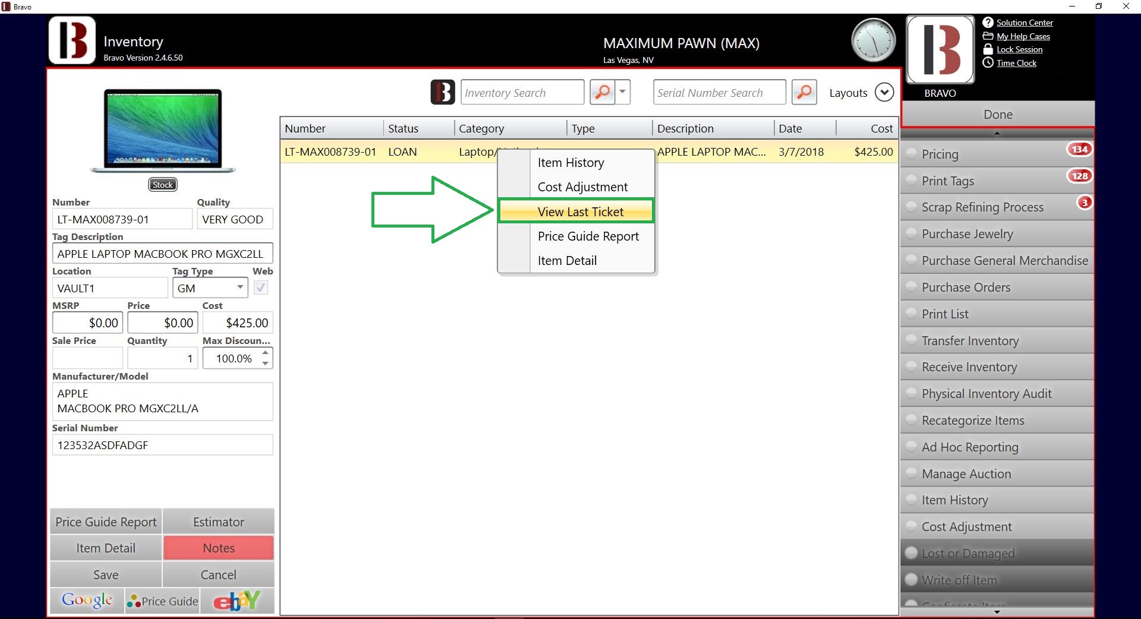Click the Stock image label button
Image resolution: width=1141 pixels, height=619 pixels.
(x=163, y=185)
